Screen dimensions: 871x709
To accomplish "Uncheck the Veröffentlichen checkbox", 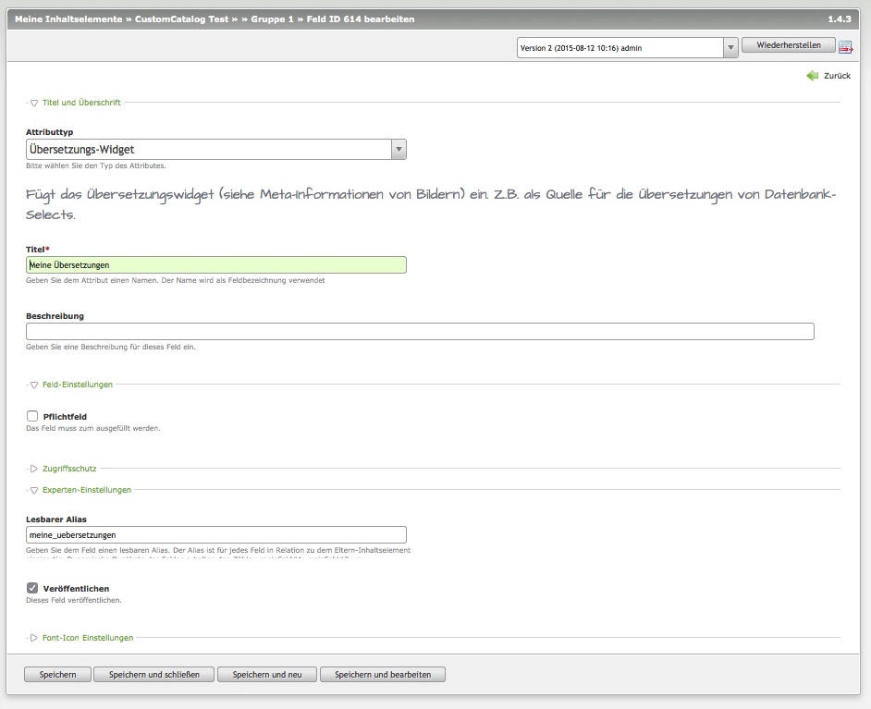I will [x=33, y=587].
